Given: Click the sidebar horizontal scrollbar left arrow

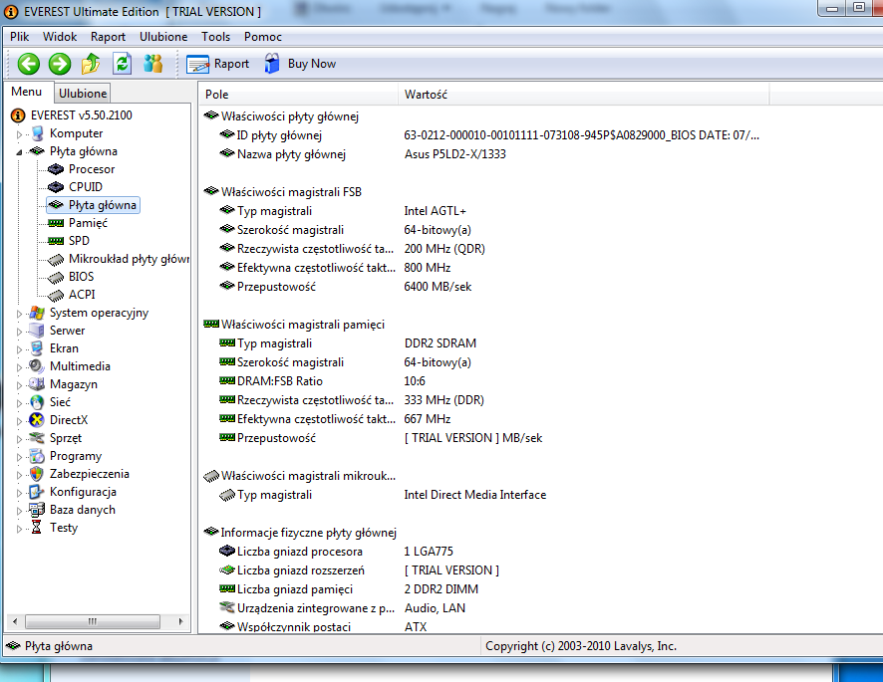Looking at the screenshot, I should point(15,622).
